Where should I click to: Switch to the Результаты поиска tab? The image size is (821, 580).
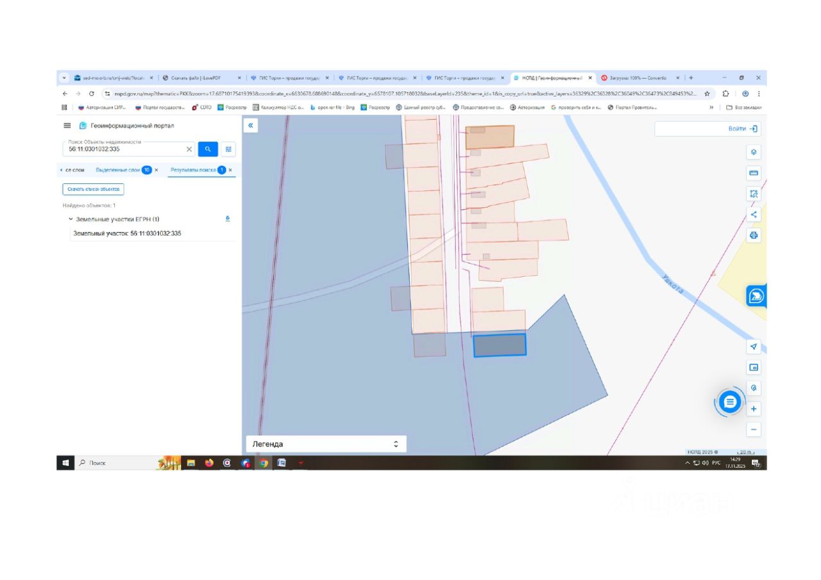click(x=193, y=170)
